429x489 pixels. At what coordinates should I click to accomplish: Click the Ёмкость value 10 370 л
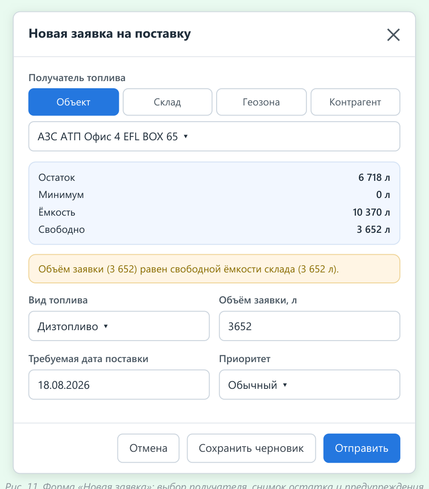(x=371, y=212)
